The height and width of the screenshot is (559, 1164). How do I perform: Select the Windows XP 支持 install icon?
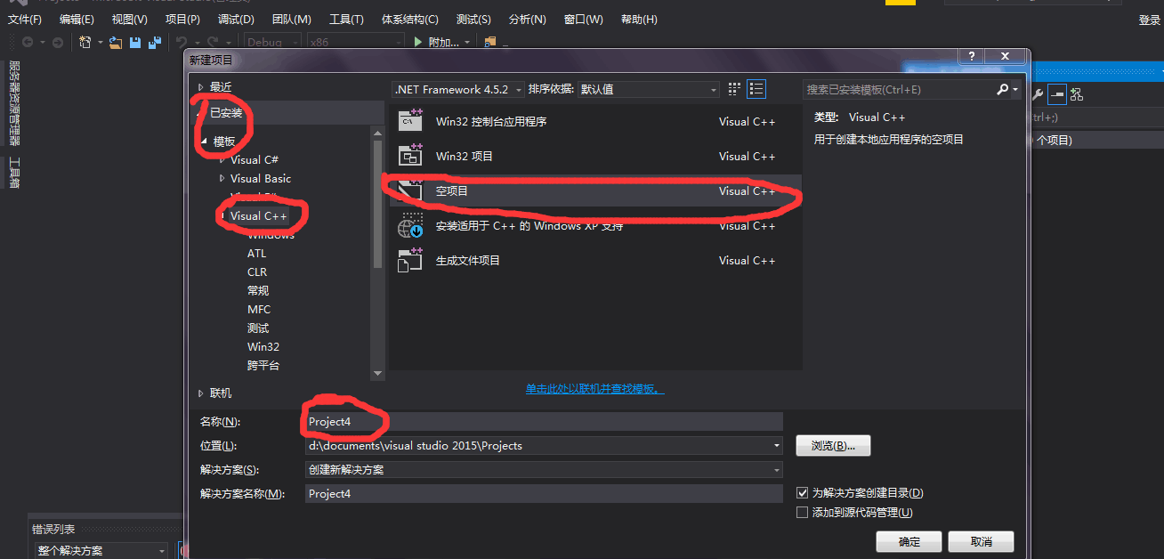[x=410, y=226]
